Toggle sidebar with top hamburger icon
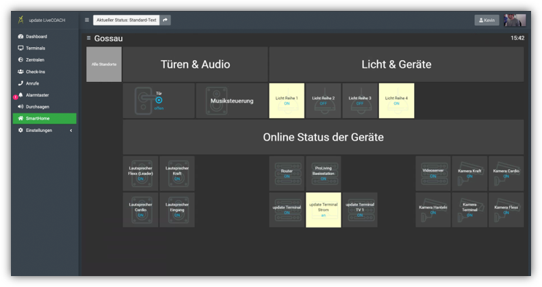Viewport: 542px width, 287px height. pyautogui.click(x=87, y=20)
